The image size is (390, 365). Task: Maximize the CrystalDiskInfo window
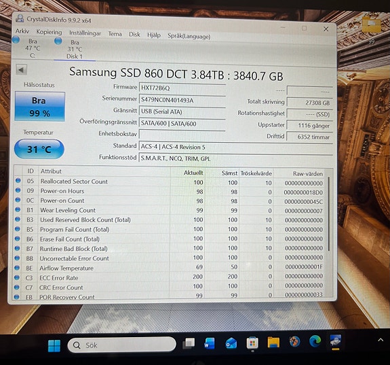pyautogui.click(x=304, y=28)
